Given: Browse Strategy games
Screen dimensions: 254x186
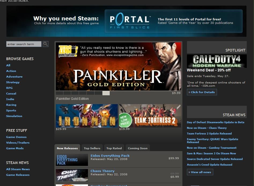Looking at the screenshot, I should point(13,82).
